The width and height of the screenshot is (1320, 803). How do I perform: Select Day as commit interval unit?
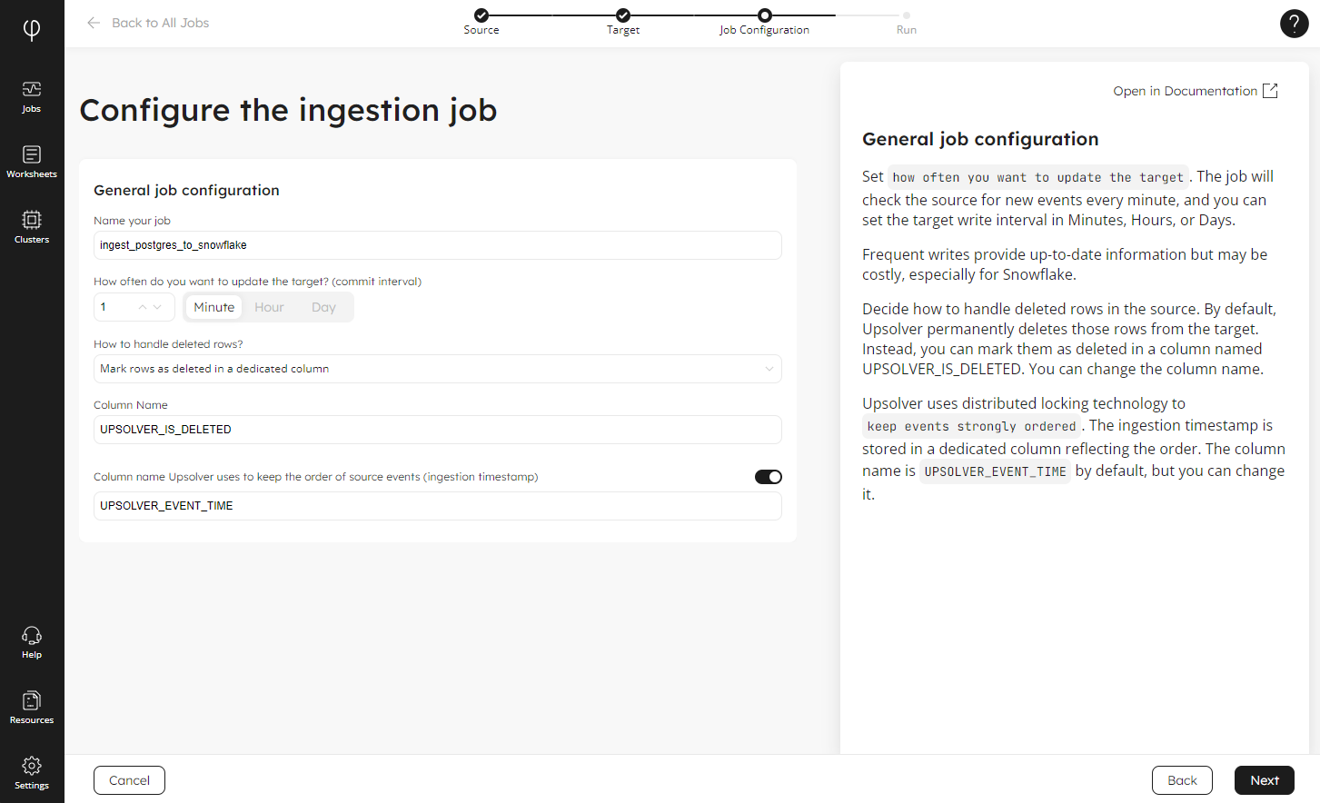tap(323, 307)
